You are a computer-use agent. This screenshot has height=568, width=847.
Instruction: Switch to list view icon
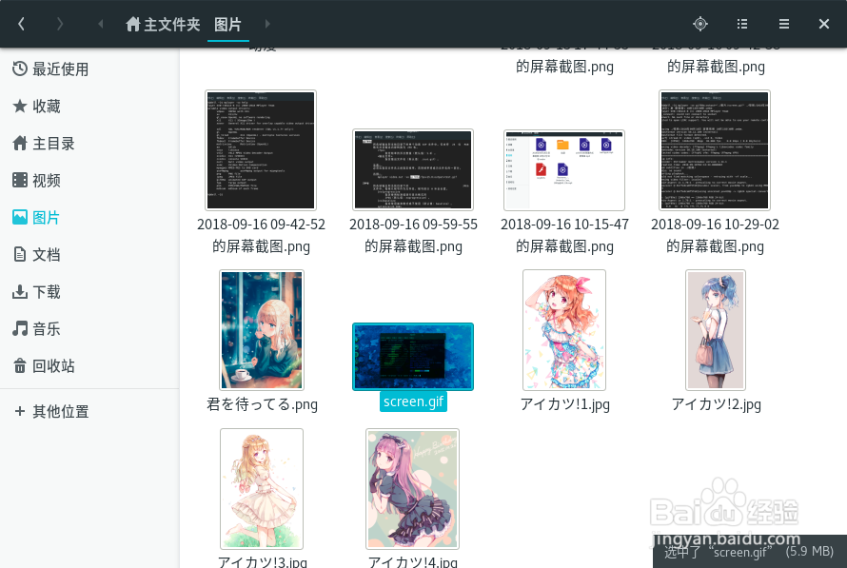pyautogui.click(x=742, y=24)
